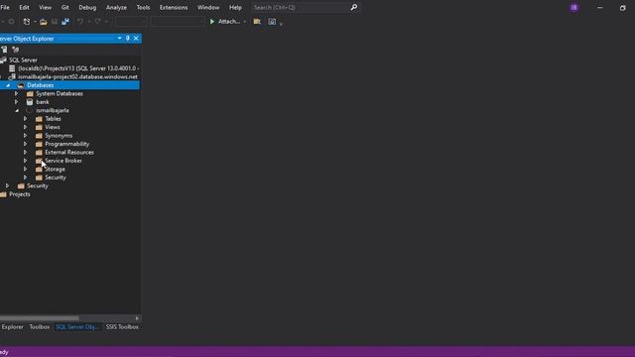The image size is (635, 357).
Task: Click the SQL Server root node icon
Action: pos(3,59)
